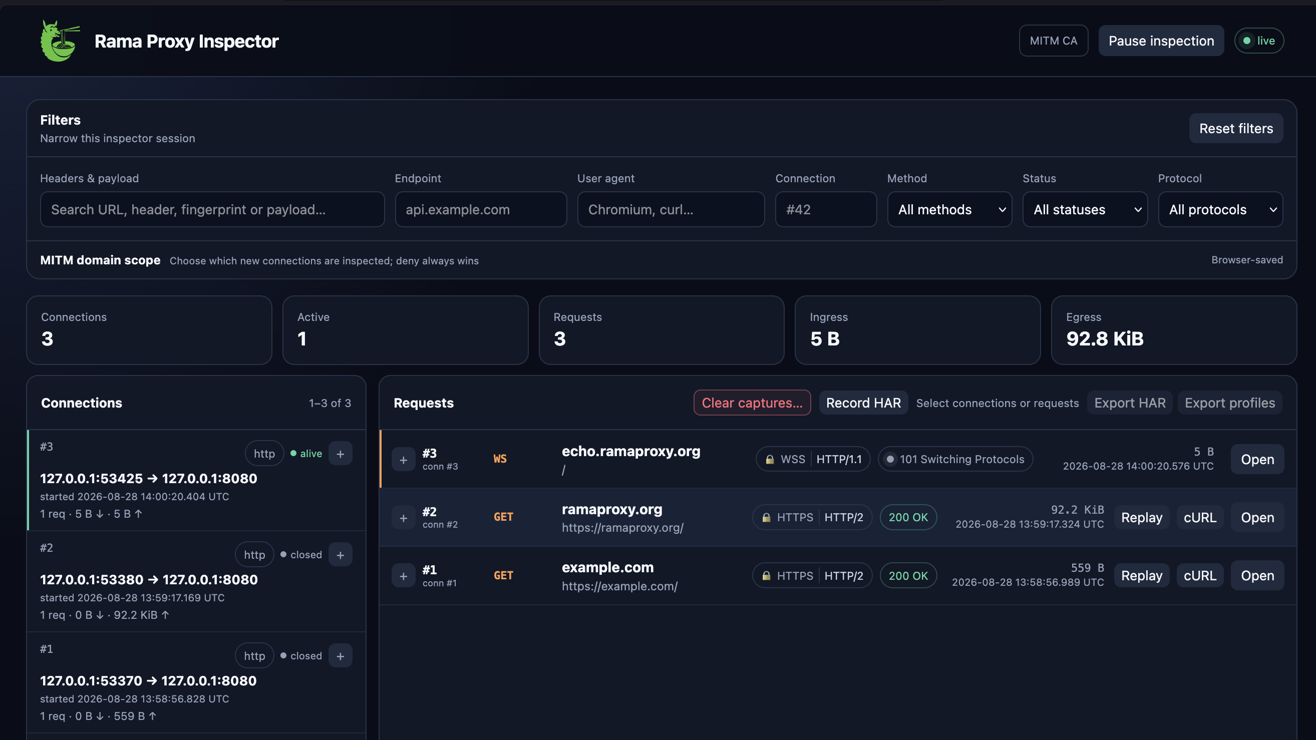The image size is (1316, 740).
Task: Reset all filters
Action: click(1236, 128)
